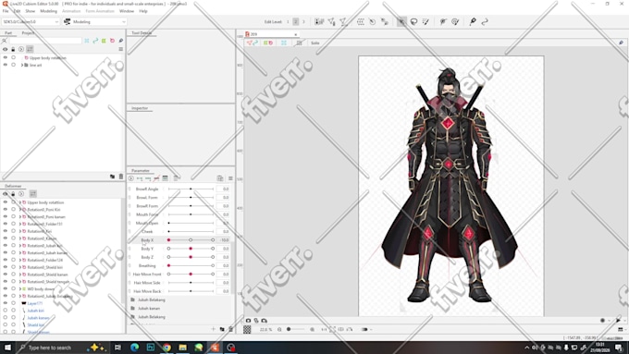629x354 pixels.
Task: Toggle visibility of Rotation0_Folder131 deformer
Action: coord(6,224)
